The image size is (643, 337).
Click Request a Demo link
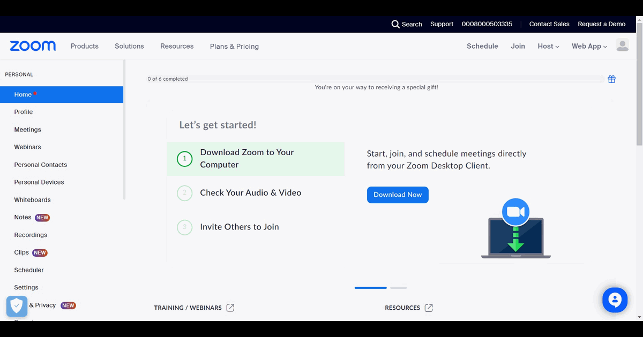pos(601,24)
